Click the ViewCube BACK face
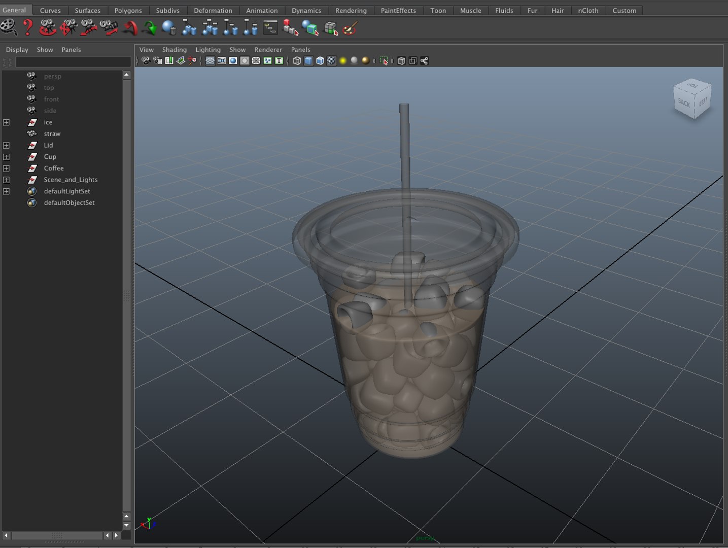This screenshot has height=548, width=728. pos(683,103)
